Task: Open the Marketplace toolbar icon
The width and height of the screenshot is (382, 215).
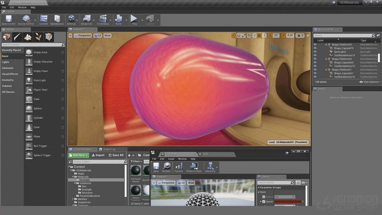Action: [57, 19]
